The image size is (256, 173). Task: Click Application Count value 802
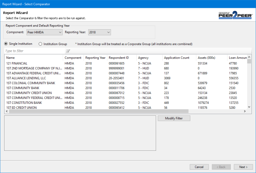166,83
